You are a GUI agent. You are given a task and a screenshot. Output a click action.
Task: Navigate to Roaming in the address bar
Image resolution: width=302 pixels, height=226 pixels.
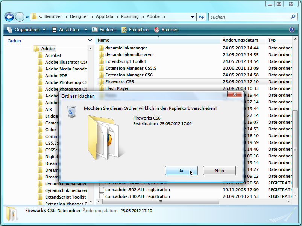click(x=130, y=17)
